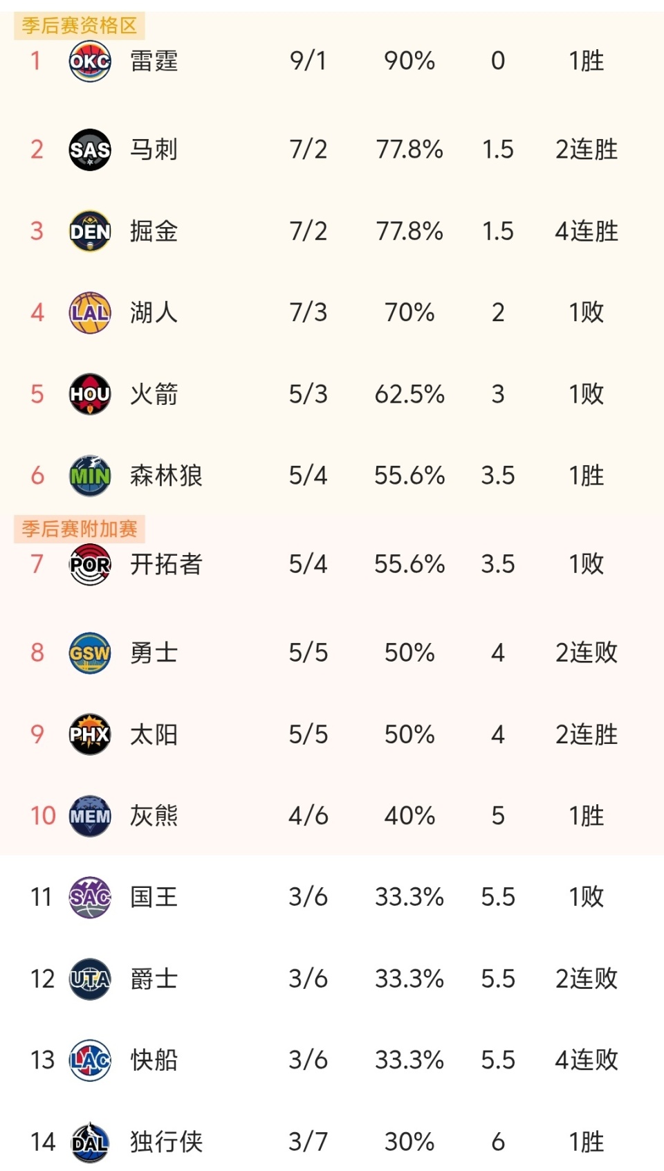This screenshot has height=1171, width=664.
Task: Open team name 雷霆 in standings
Action: tap(154, 61)
